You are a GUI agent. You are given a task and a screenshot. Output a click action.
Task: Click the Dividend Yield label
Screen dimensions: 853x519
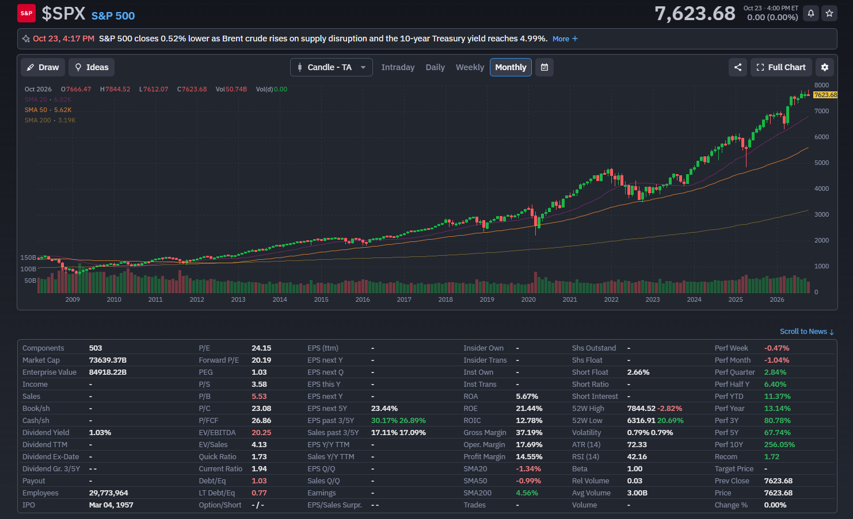(45, 433)
